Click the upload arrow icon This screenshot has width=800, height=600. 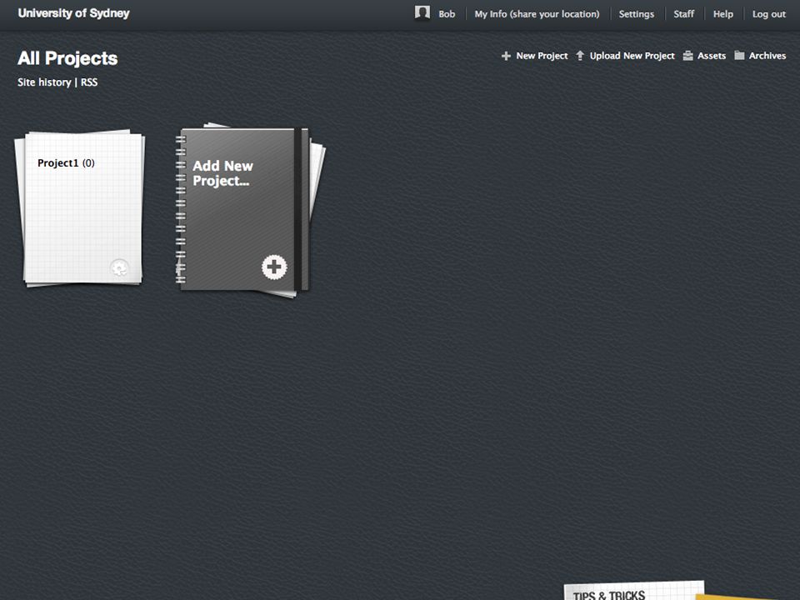580,56
